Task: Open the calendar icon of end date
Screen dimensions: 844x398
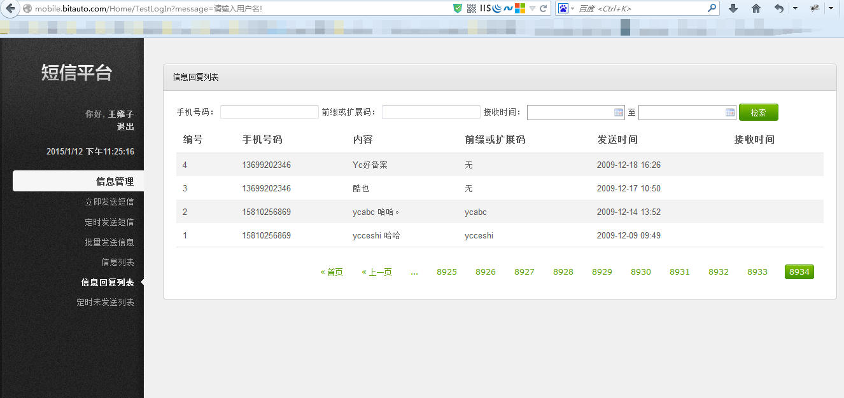Action: click(x=730, y=113)
